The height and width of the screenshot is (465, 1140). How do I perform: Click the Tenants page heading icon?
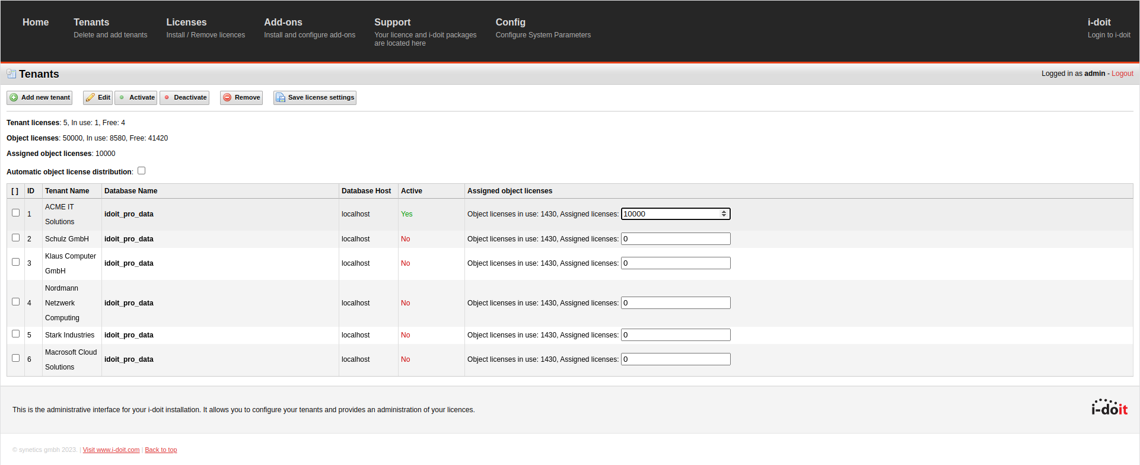tap(11, 74)
